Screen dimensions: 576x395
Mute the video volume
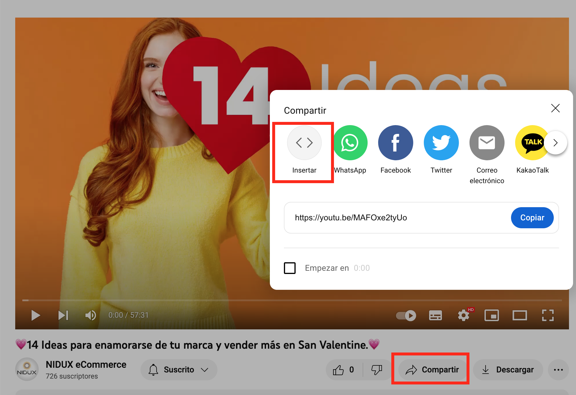(x=90, y=315)
